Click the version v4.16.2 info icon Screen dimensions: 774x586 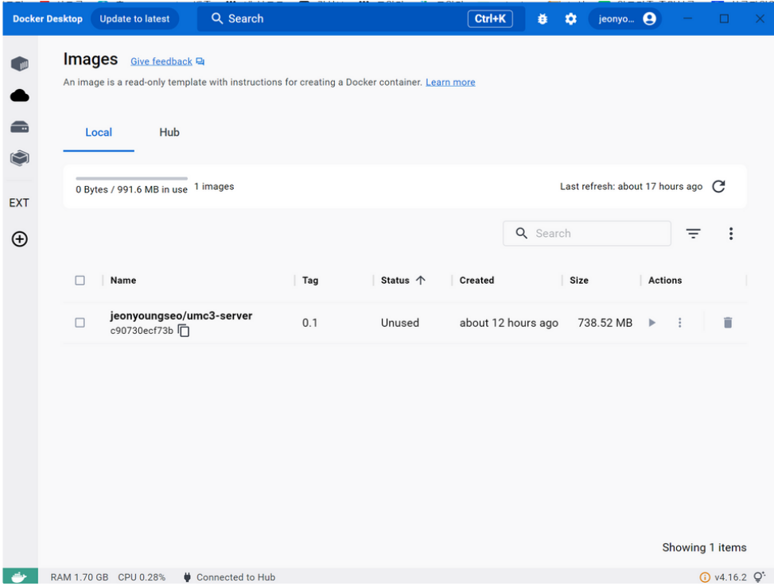pos(705,577)
